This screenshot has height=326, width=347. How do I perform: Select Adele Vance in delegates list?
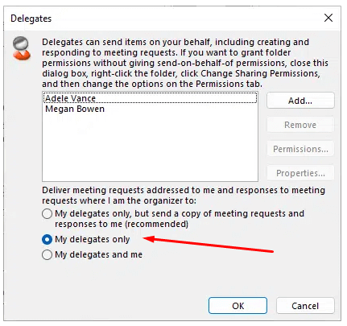(x=150, y=98)
